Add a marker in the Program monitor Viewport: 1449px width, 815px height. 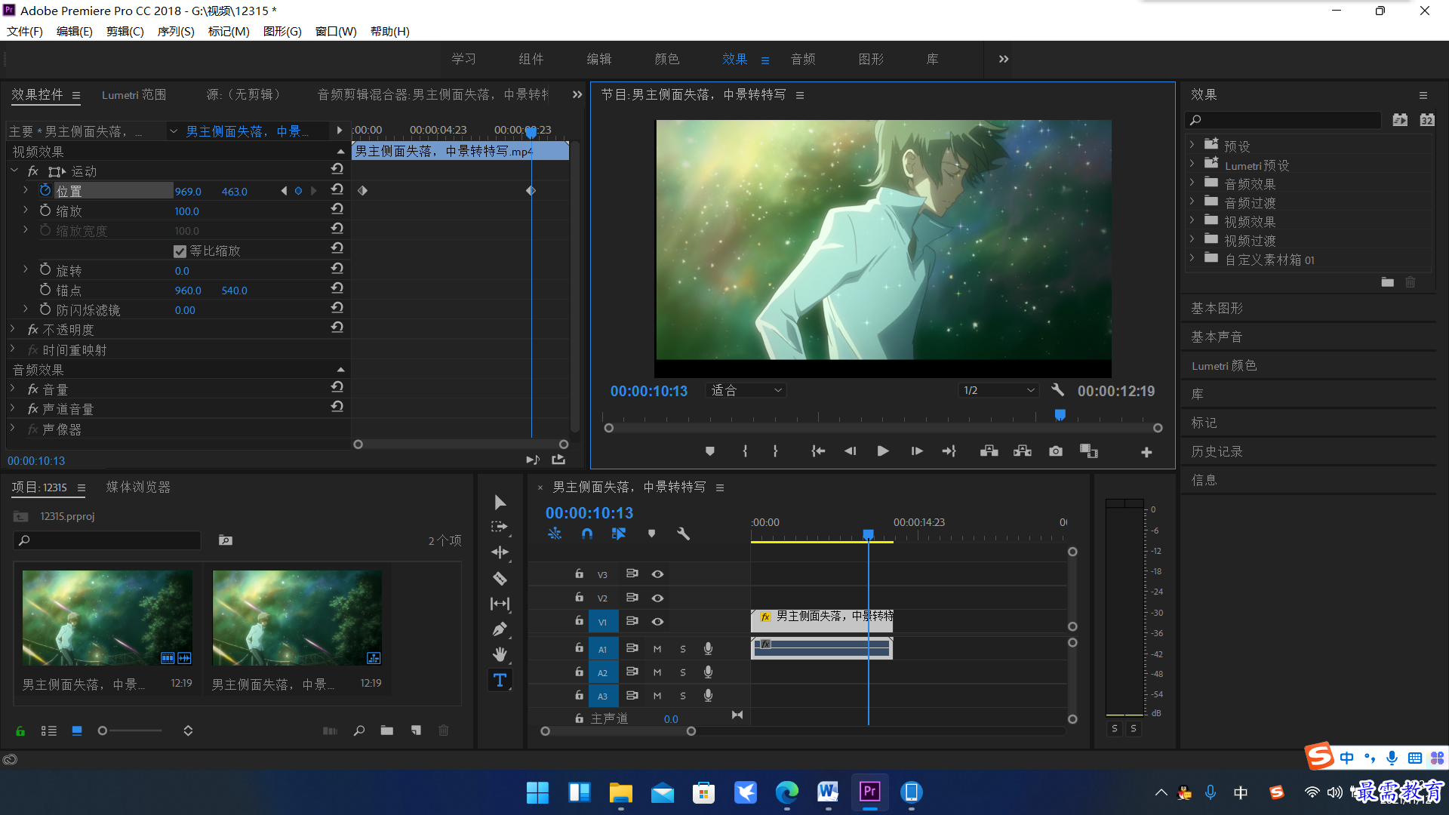tap(709, 451)
